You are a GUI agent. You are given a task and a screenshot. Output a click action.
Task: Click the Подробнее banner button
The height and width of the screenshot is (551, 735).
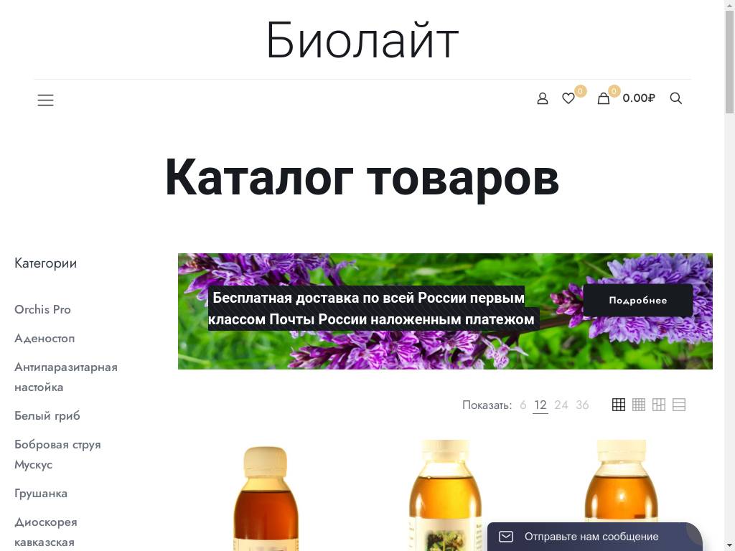[x=637, y=300]
